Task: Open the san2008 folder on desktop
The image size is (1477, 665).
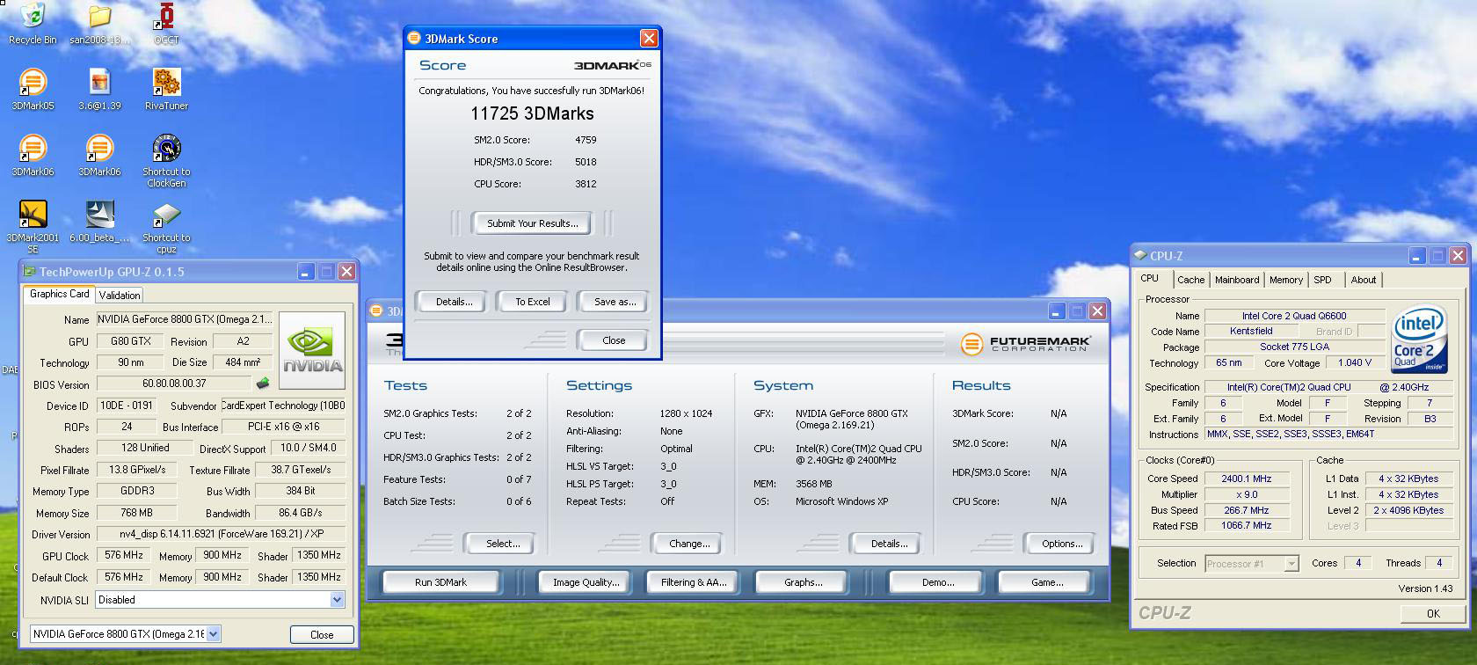Action: [x=99, y=24]
